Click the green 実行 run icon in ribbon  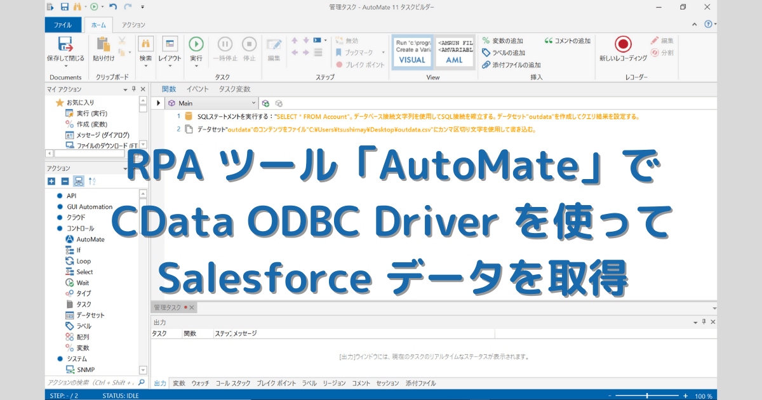pyautogui.click(x=196, y=43)
